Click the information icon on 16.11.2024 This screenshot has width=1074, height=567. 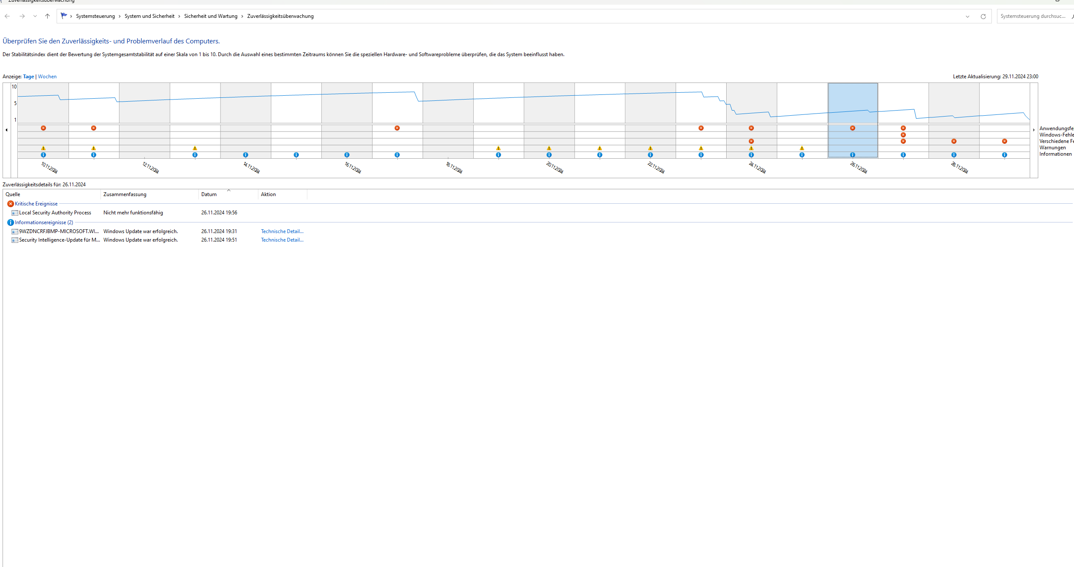[347, 155]
